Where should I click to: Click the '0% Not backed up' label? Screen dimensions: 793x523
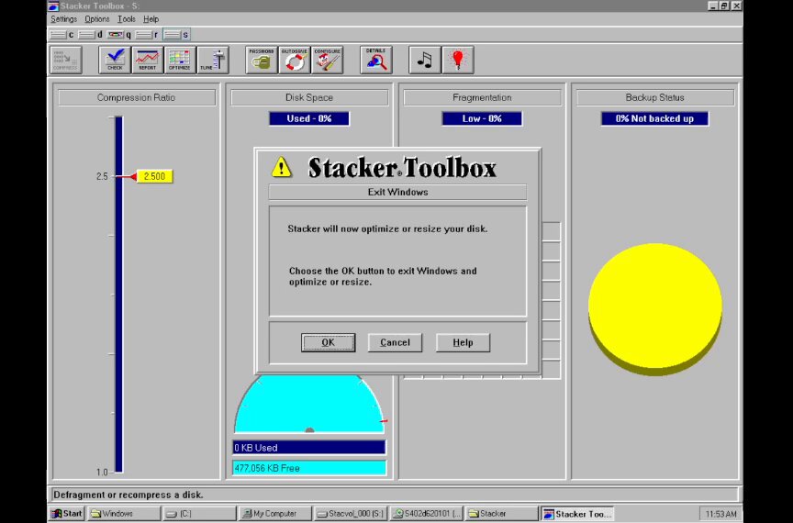click(655, 119)
